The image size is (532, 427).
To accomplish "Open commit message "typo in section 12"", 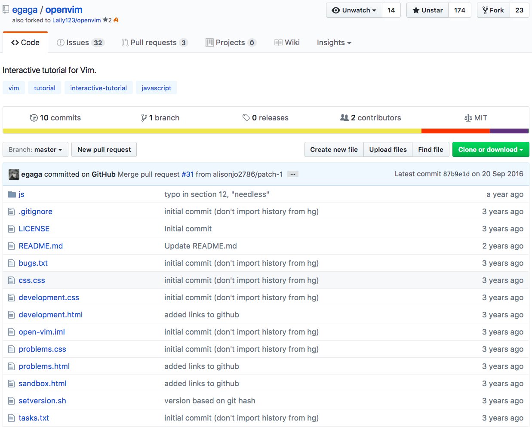I will (217, 194).
